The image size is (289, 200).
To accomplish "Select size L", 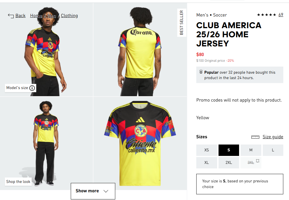I will pyautogui.click(x=273, y=150).
